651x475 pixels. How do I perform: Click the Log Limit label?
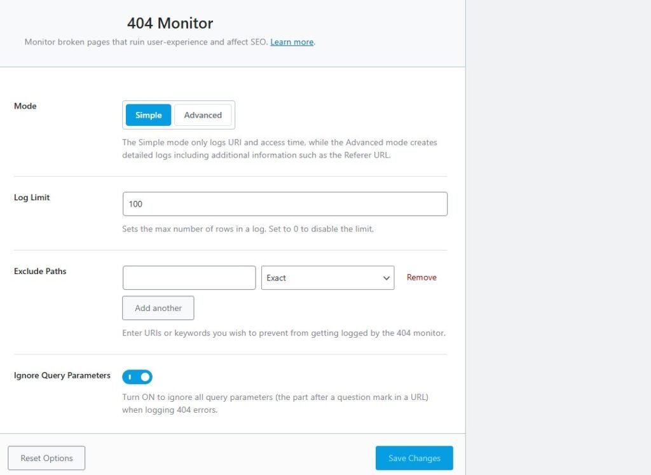click(x=32, y=198)
